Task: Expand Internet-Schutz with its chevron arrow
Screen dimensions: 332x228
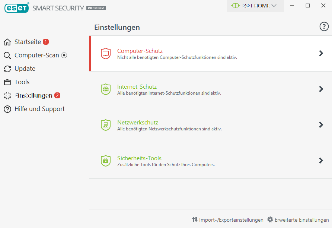Action: point(321,89)
